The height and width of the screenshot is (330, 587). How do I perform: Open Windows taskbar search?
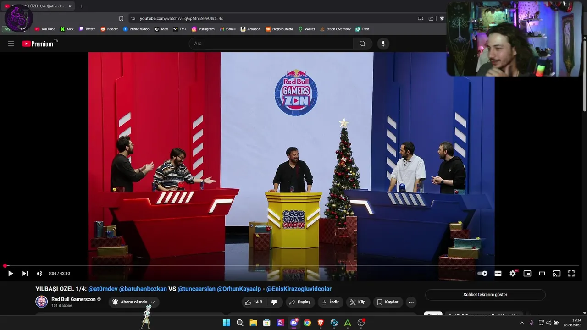click(240, 323)
